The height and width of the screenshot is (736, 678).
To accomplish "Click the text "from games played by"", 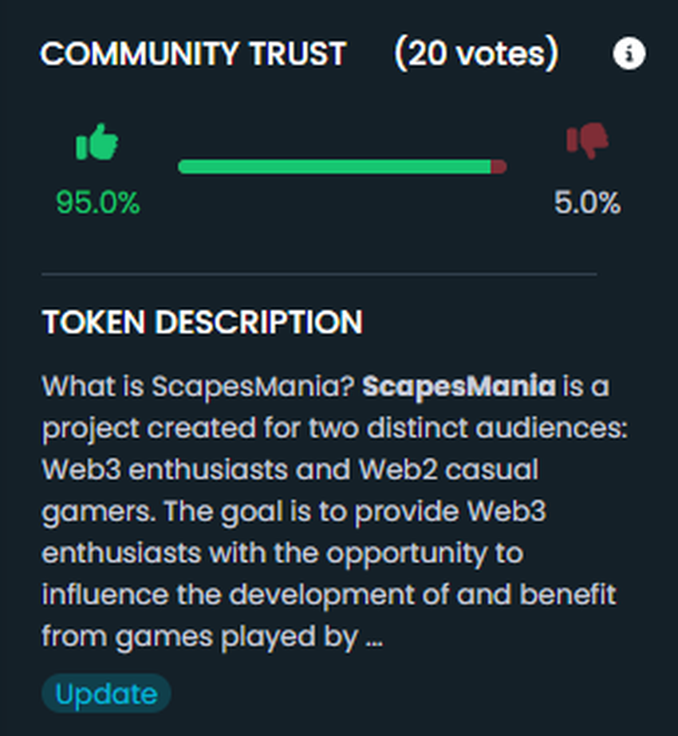I will [x=199, y=637].
